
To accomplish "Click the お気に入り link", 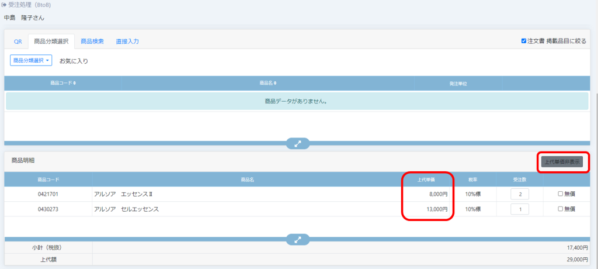I will coord(74,61).
